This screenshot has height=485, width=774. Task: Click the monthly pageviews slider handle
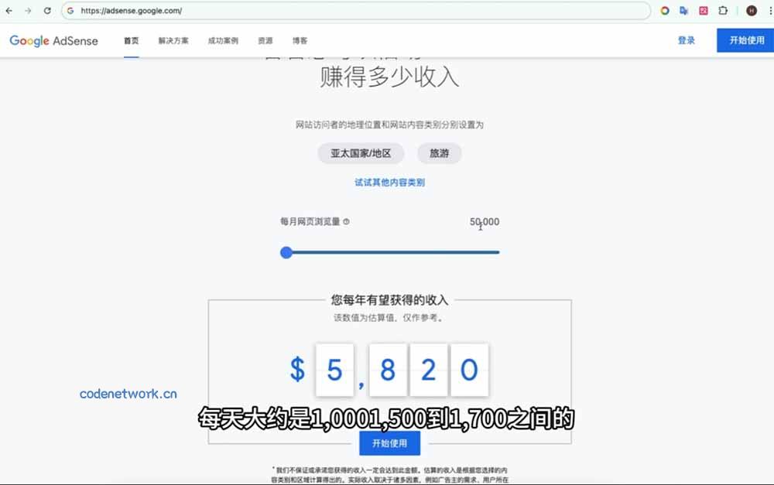(x=286, y=253)
